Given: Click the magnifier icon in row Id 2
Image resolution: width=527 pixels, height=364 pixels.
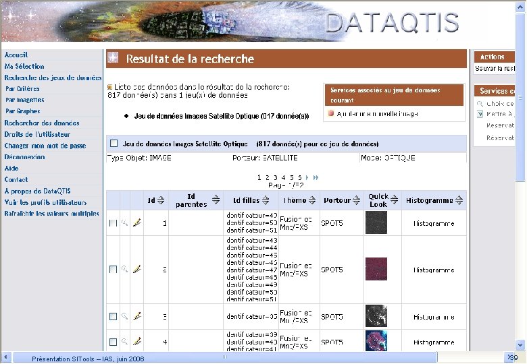Looking at the screenshot, I should pos(125,269).
